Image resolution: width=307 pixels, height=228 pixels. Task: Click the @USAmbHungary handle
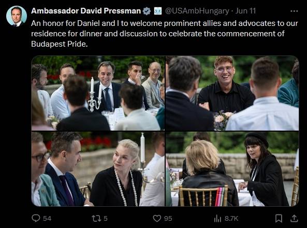click(197, 11)
